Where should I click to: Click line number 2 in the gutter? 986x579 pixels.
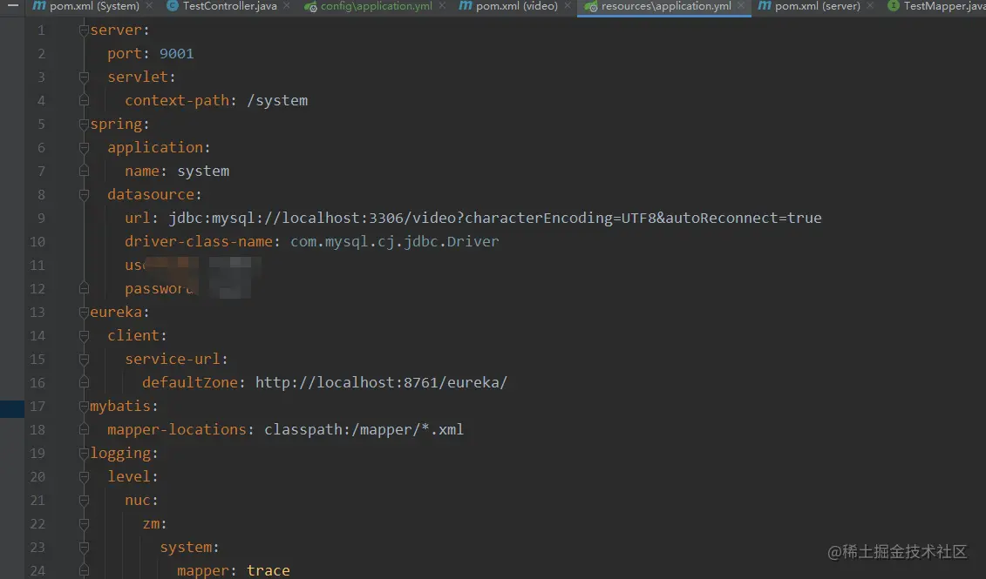(41, 53)
